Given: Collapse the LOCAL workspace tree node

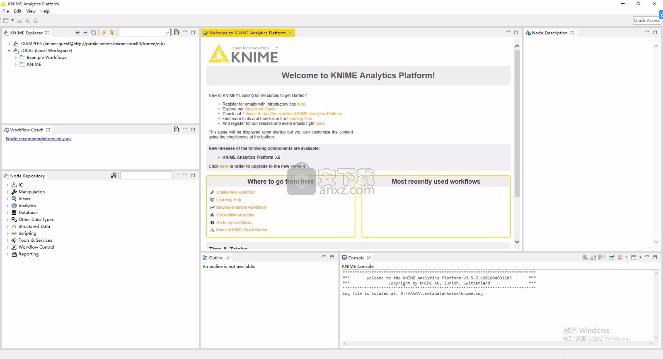Looking at the screenshot, I should (9, 51).
